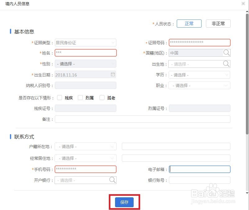
Task: Click the scrollbar up arrow
Action: (x=247, y=11)
